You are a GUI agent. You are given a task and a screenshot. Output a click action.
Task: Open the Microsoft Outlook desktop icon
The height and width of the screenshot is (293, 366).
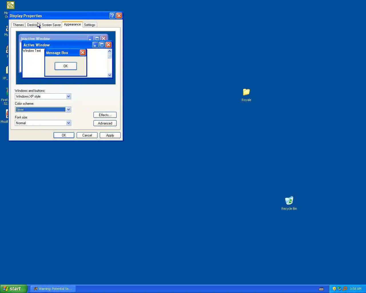point(10,5)
